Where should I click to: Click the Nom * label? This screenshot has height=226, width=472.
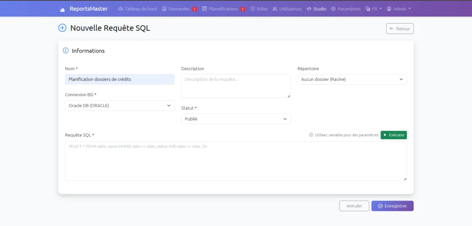click(x=72, y=69)
